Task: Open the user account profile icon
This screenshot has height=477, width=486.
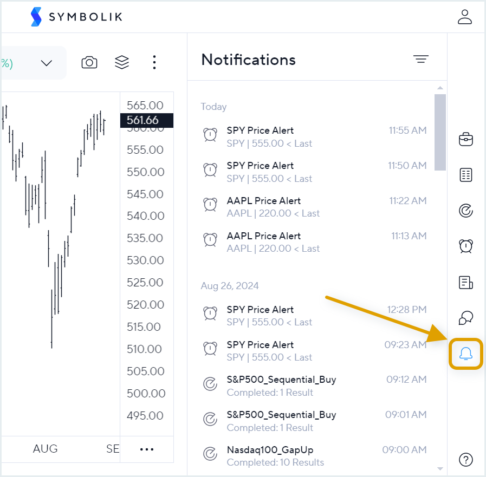Action: coord(465,16)
